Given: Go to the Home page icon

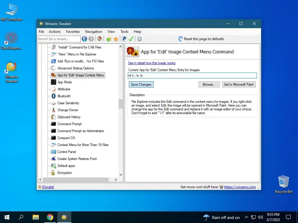Looking at the screenshot, I should tap(100, 39).
